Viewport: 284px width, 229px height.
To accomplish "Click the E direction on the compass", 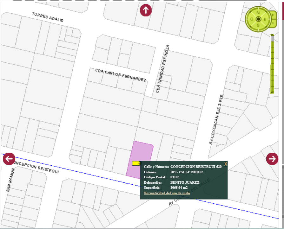I will (264, 19).
